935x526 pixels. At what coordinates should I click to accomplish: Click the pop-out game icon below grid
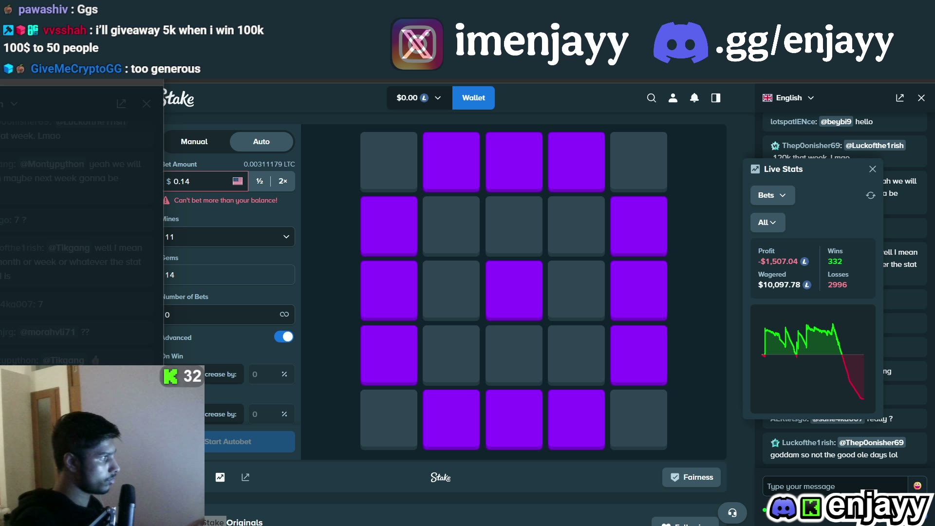(245, 477)
